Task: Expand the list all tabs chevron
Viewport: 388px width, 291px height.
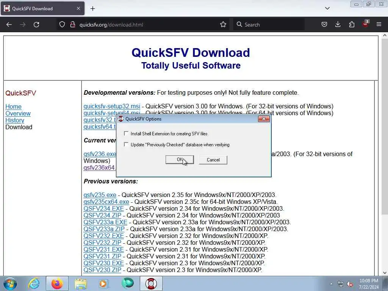Action: click(x=327, y=8)
